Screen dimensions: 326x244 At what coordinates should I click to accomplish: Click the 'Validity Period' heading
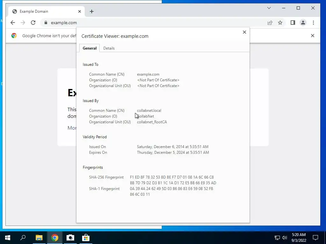pyautogui.click(x=95, y=137)
